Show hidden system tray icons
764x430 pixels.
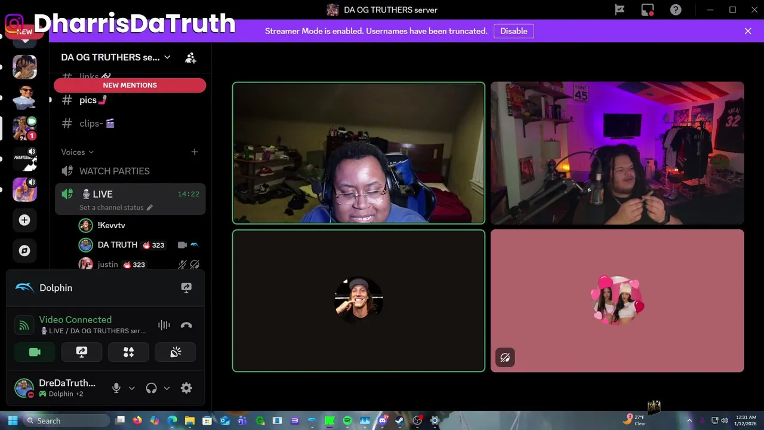tap(690, 420)
